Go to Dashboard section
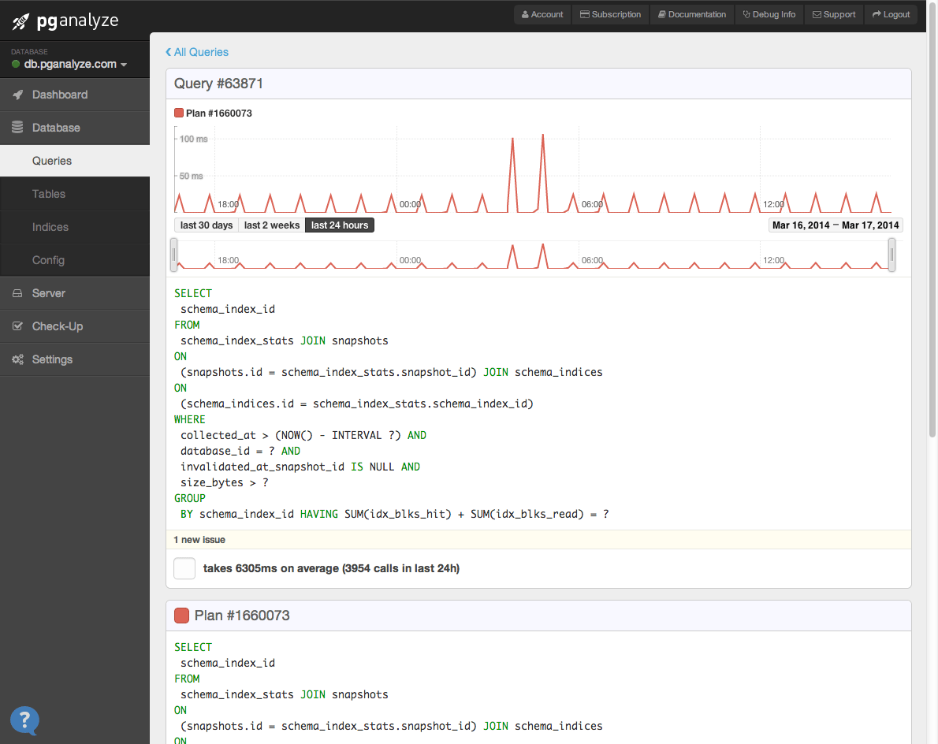Image resolution: width=938 pixels, height=744 pixels. tap(75, 95)
